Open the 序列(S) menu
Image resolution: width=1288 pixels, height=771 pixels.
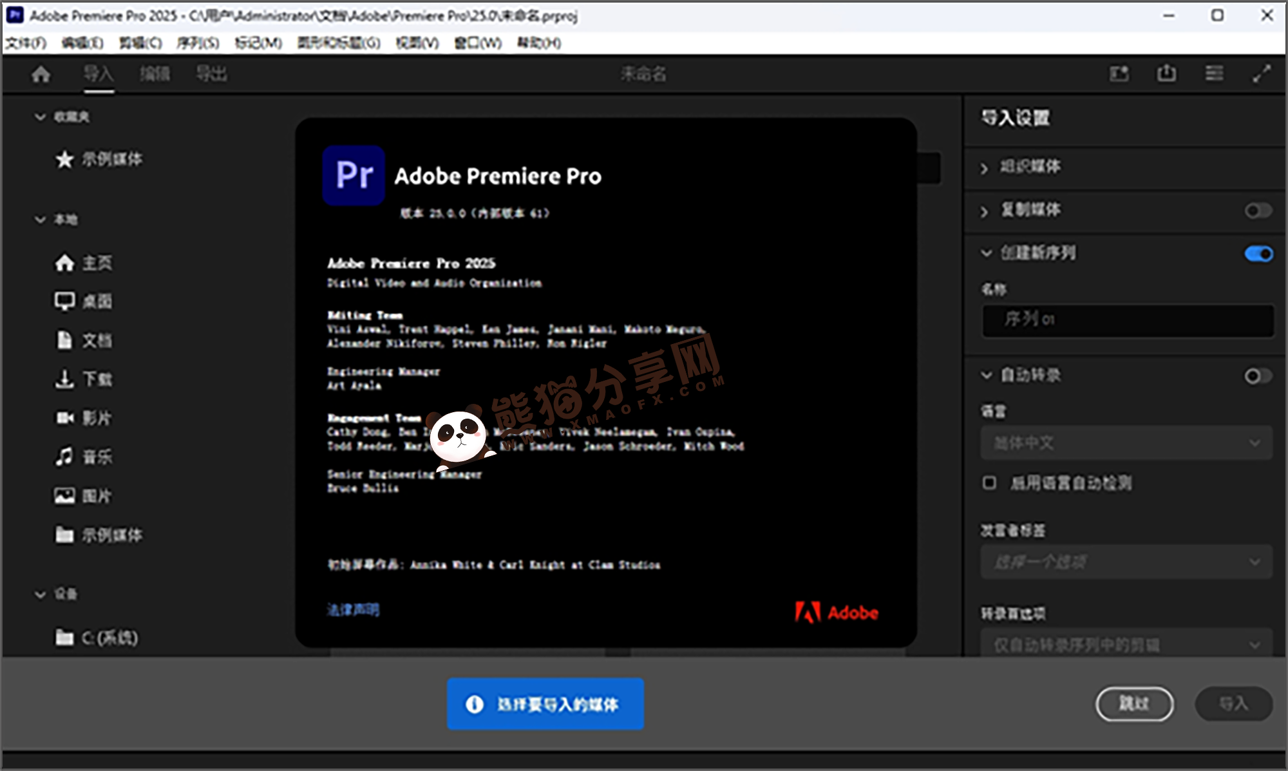[198, 43]
